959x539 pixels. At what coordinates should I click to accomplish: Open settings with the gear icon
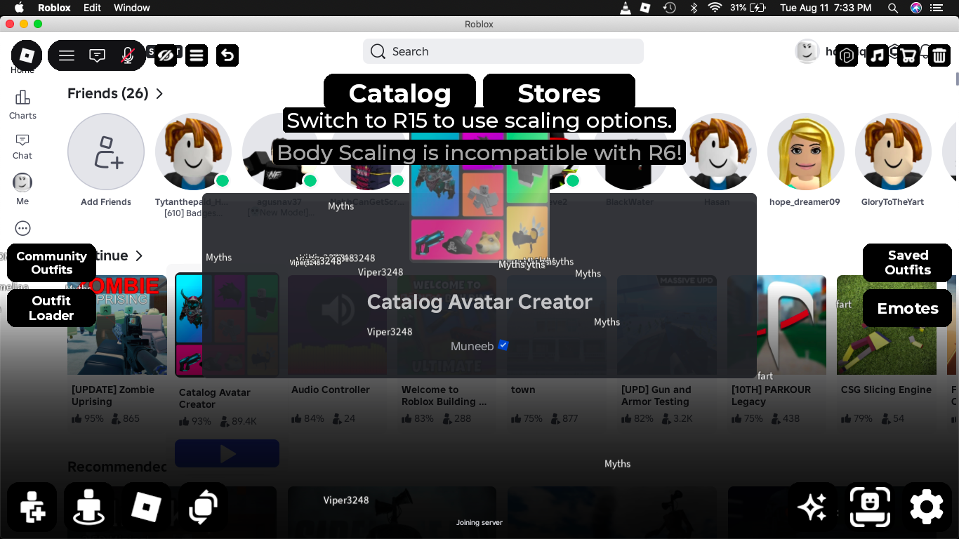[x=927, y=506]
